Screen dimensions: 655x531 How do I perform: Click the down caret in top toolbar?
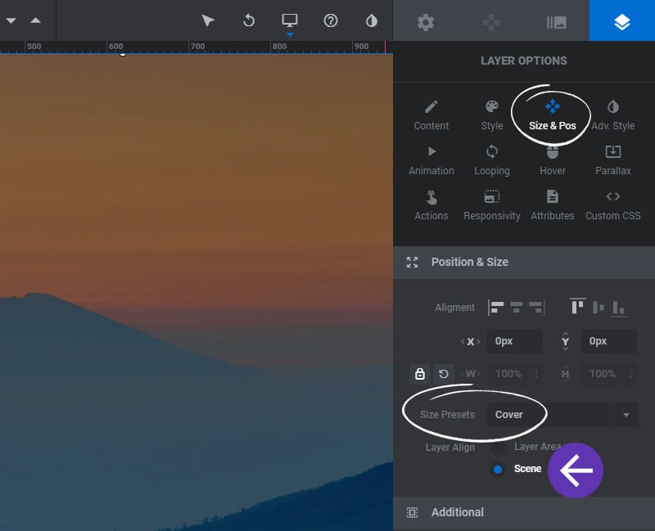(x=11, y=20)
